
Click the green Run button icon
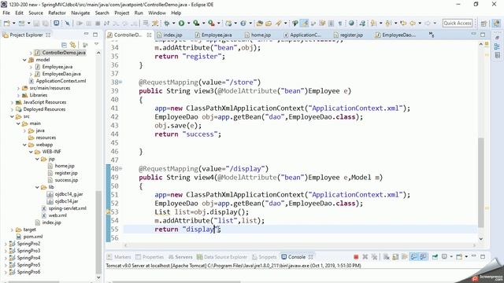point(182,23)
